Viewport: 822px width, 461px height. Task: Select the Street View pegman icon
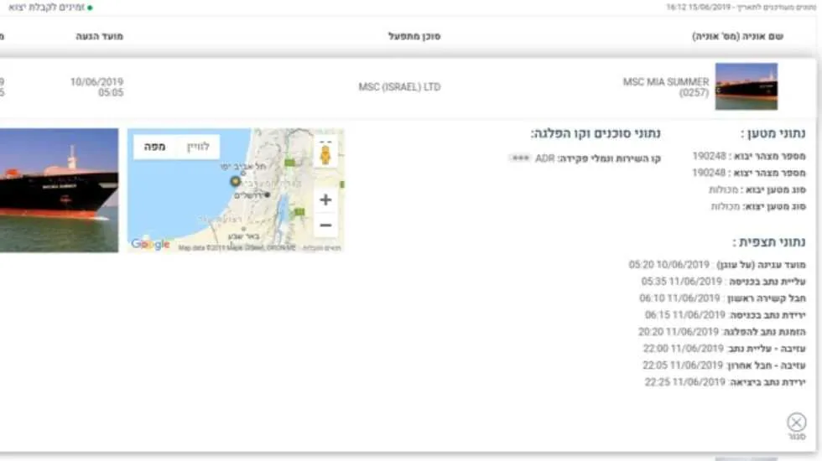pos(325,153)
